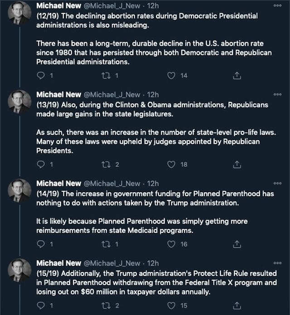
Task: Like the (14/19) tweet with 16 likes
Action: click(171, 244)
